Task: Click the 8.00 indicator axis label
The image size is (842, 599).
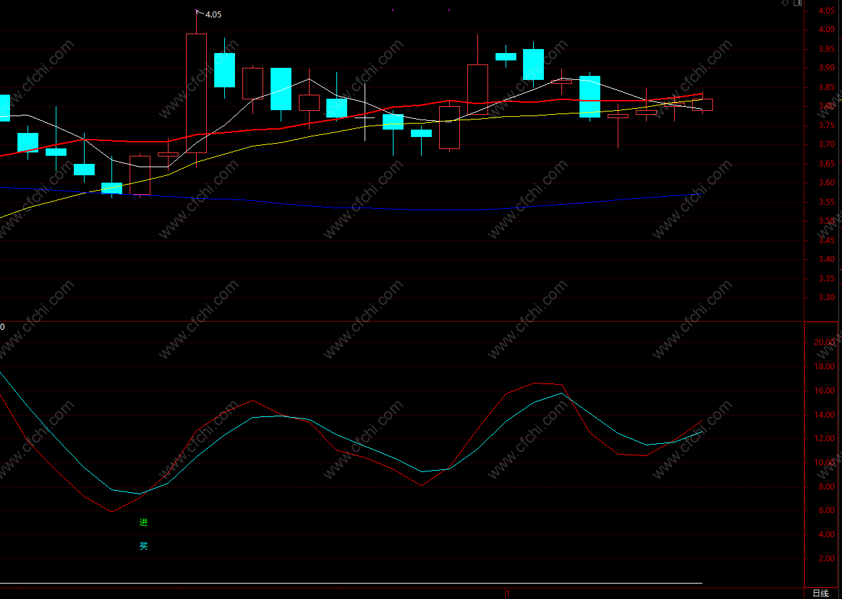Action: pos(827,487)
